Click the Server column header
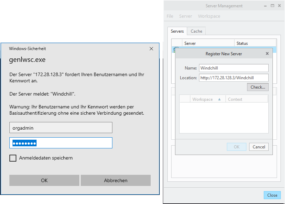The height and width of the screenshot is (204, 285). (x=208, y=43)
